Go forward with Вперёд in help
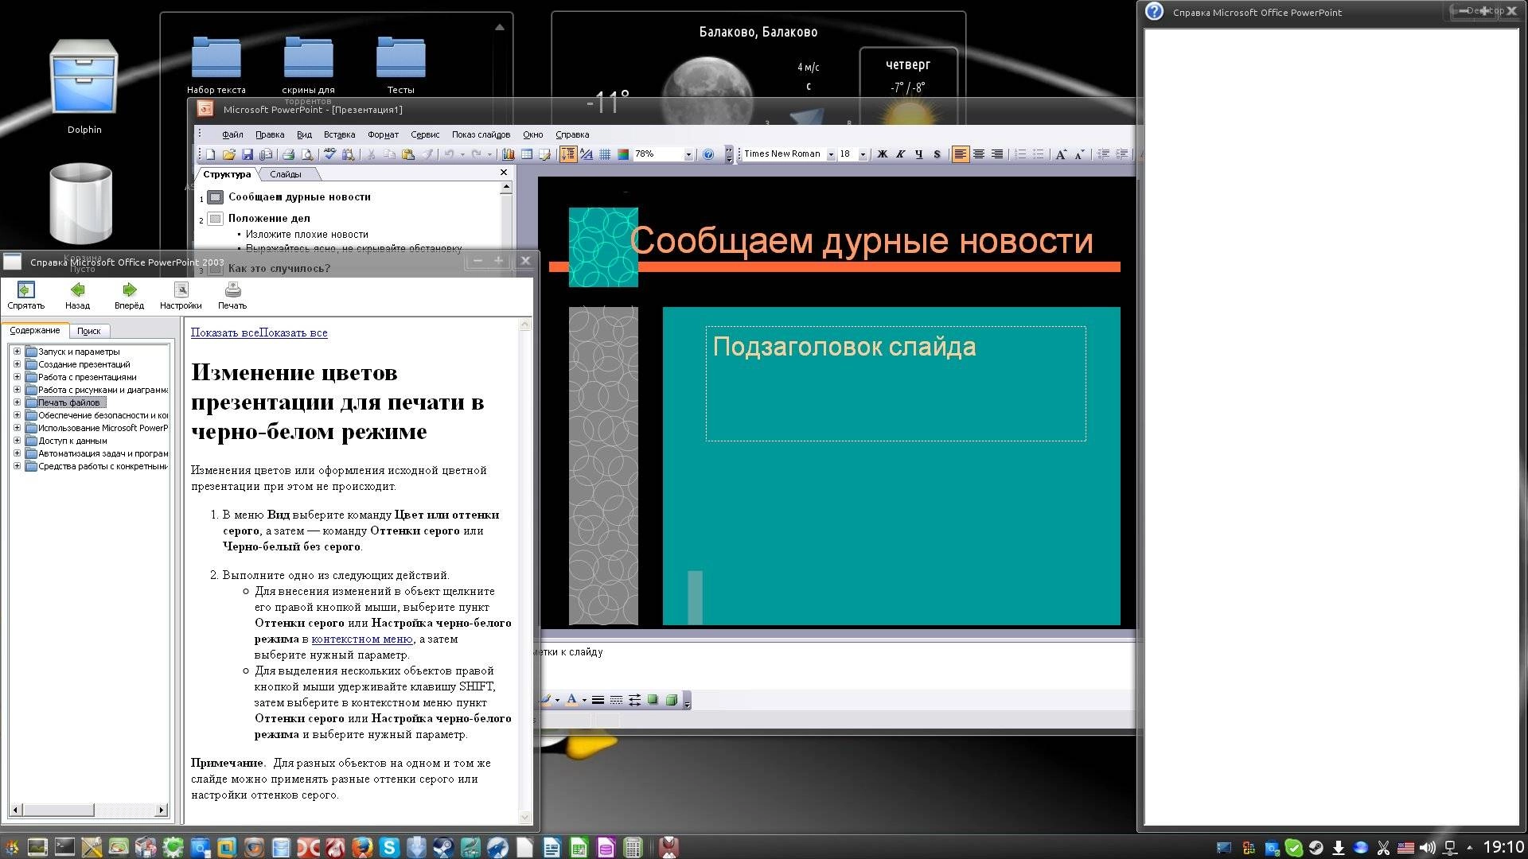The image size is (1528, 859). [x=129, y=296]
